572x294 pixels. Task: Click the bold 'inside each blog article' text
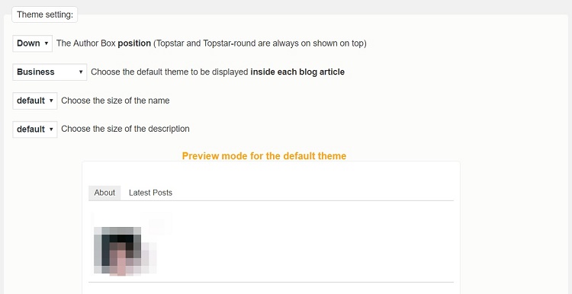[297, 72]
